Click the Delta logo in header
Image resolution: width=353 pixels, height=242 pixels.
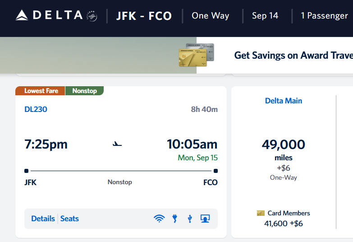49,15
